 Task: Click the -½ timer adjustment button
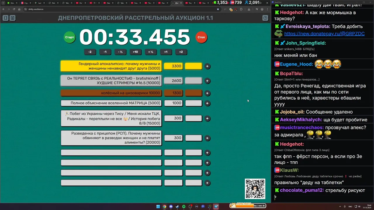[120, 52]
